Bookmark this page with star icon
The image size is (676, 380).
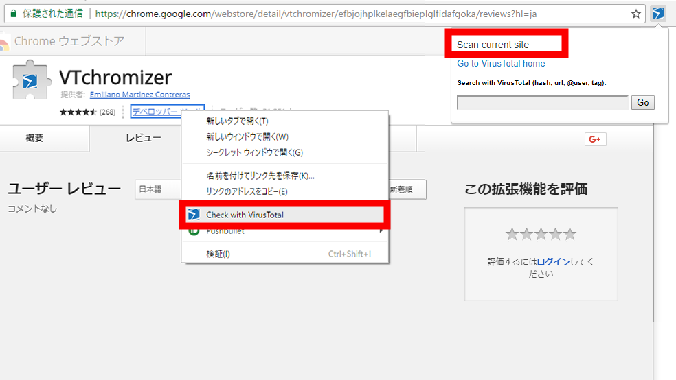tap(636, 13)
